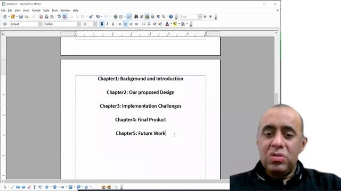Click the Export as PDF icon
This screenshot has height=191, width=341.
[41, 16]
